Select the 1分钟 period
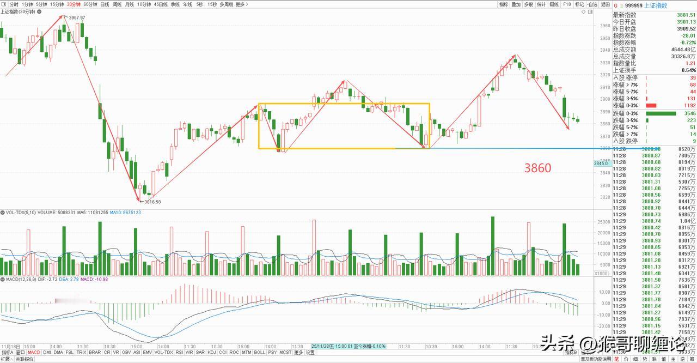 coord(27,4)
